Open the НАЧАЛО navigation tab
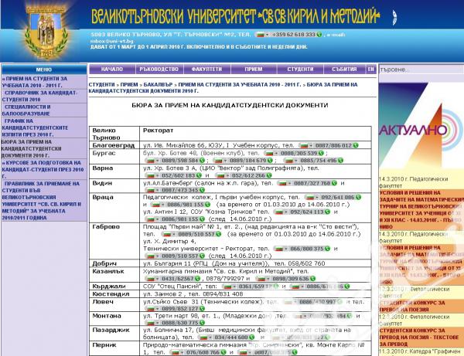The width and height of the screenshot is (464, 356). click(112, 70)
